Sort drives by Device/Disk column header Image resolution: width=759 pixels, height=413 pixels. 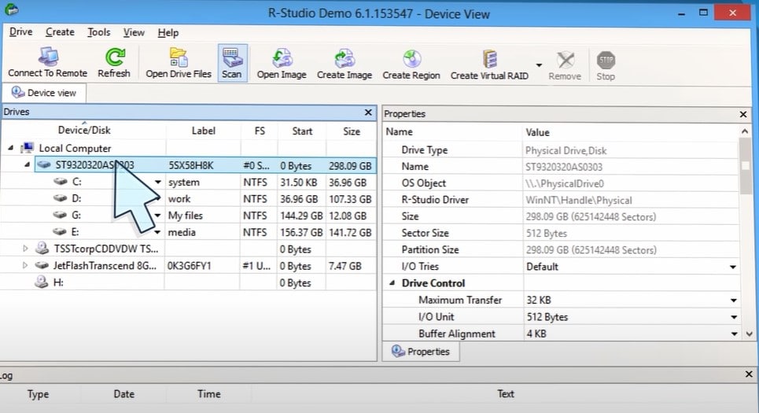[83, 131]
